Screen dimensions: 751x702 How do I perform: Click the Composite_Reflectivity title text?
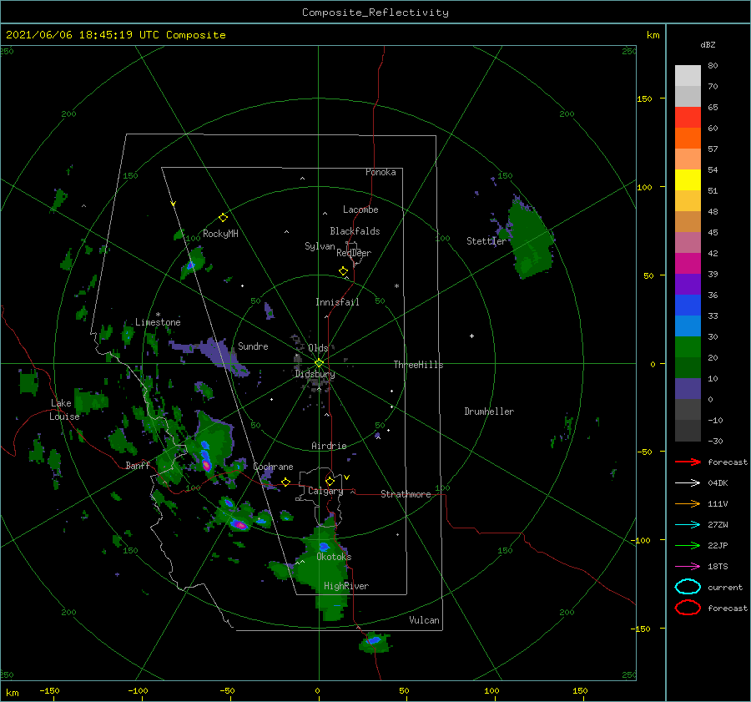click(x=375, y=13)
